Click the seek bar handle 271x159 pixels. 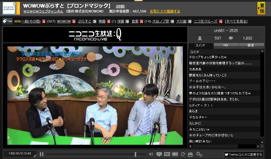coord(135,154)
